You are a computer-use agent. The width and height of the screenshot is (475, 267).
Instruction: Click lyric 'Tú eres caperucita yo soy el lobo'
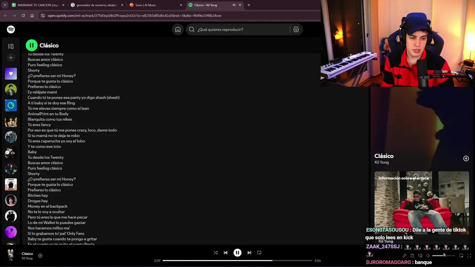(x=56, y=141)
